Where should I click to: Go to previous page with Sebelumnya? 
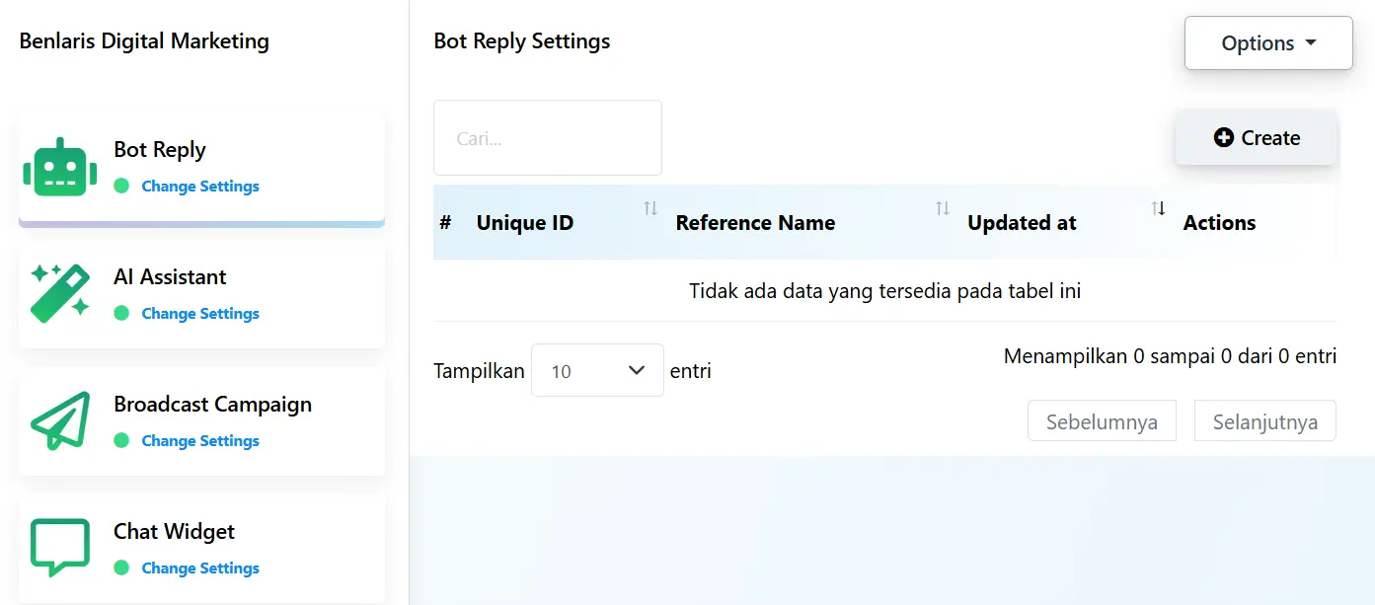(x=1102, y=421)
